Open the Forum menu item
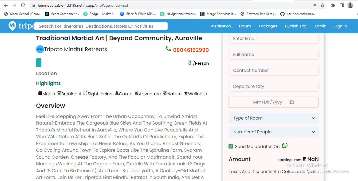358x181 pixels. pyautogui.click(x=245, y=26)
